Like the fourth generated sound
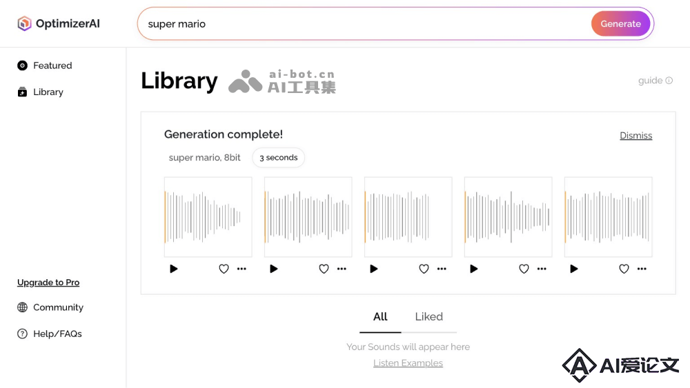The width and height of the screenshot is (690, 388). point(524,269)
